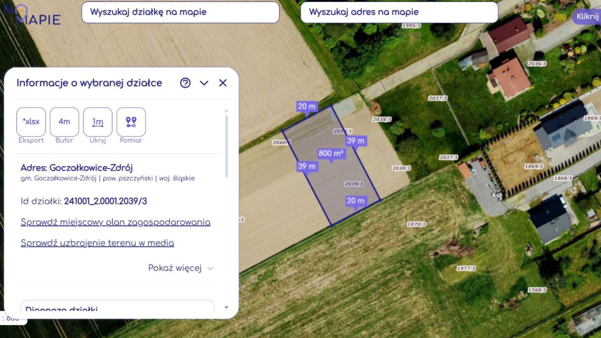Click the plot information panel scrollbar thumb
This screenshot has width=601, height=338.
click(226, 146)
